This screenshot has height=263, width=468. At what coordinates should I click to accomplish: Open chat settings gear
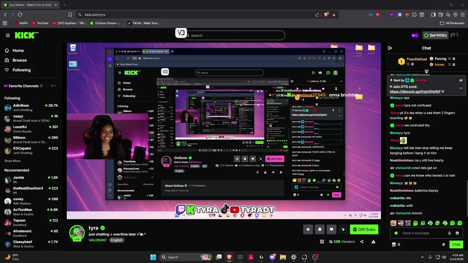coord(444,244)
